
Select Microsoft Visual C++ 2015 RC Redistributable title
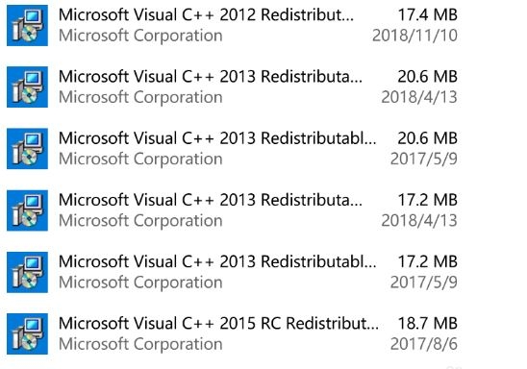(218, 324)
